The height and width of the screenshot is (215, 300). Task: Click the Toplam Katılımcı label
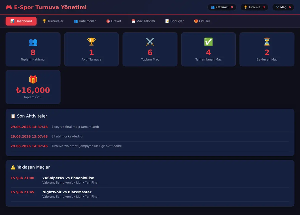[x=33, y=59]
